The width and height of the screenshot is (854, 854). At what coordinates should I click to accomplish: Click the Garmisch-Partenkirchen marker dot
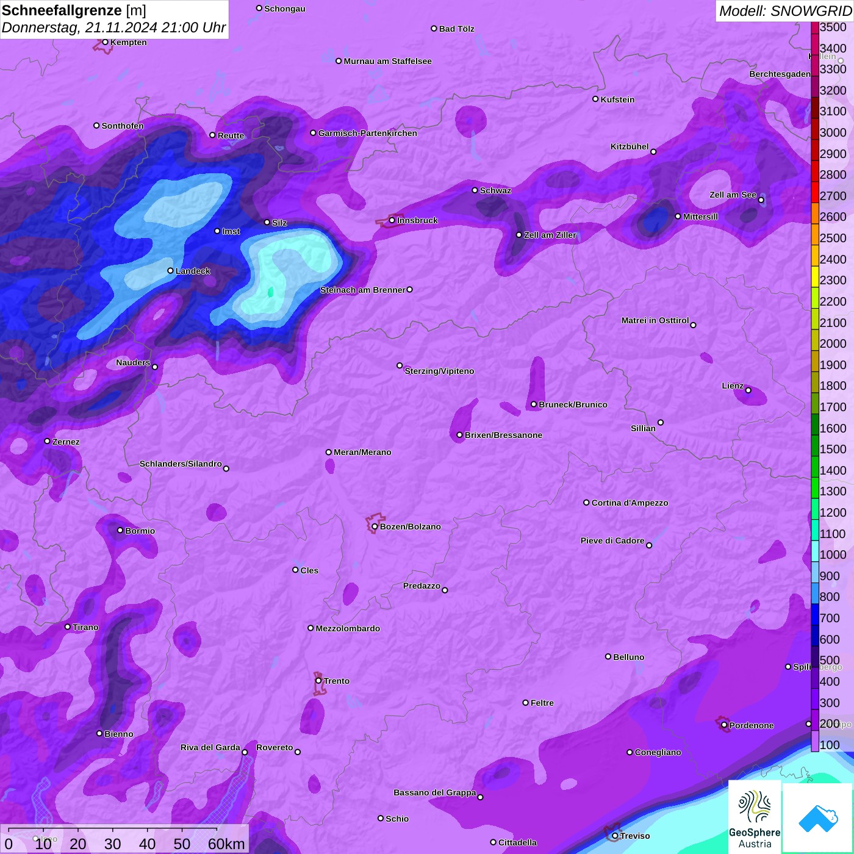coord(314,132)
